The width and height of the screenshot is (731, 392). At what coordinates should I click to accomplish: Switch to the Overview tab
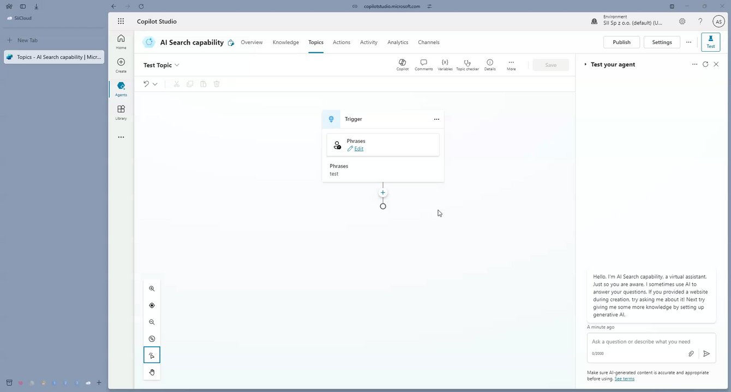(x=251, y=42)
